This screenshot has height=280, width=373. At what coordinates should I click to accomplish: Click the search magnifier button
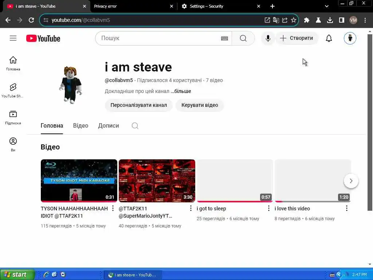[x=243, y=38]
